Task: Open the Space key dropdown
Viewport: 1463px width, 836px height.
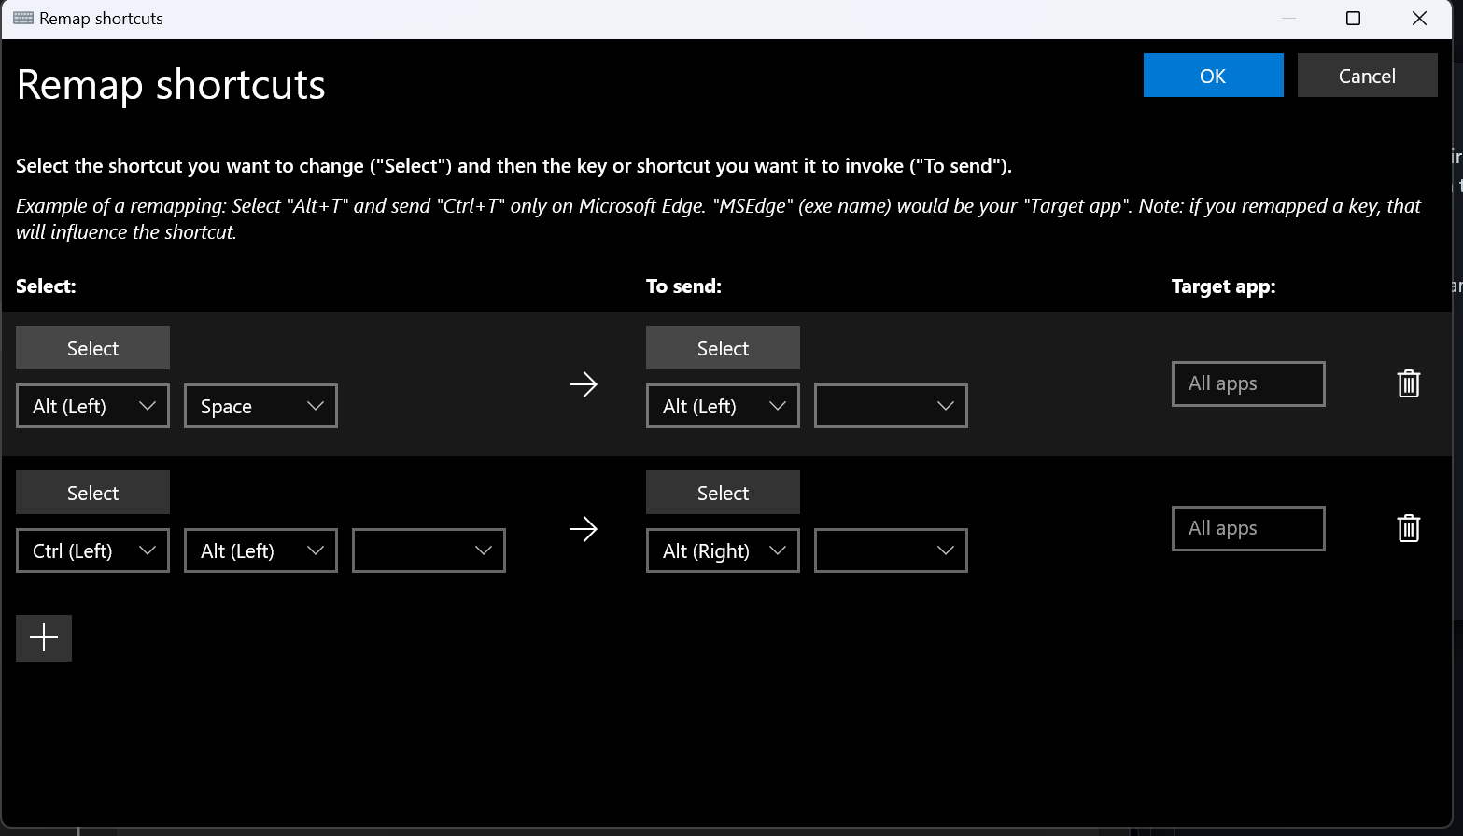Action: pos(260,406)
